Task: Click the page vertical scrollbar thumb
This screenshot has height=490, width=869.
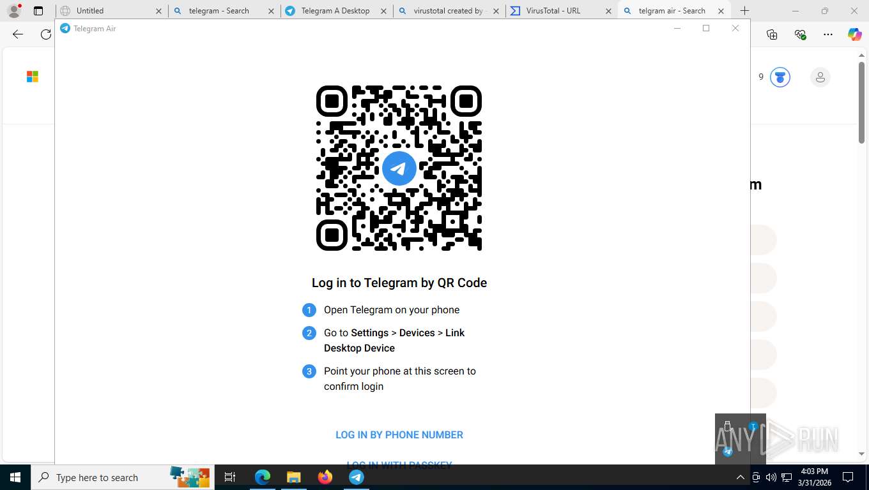Action: (861, 103)
